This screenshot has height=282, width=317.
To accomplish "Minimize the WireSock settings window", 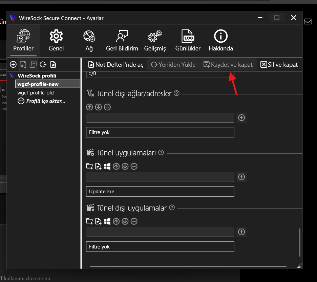I will click(x=260, y=18).
